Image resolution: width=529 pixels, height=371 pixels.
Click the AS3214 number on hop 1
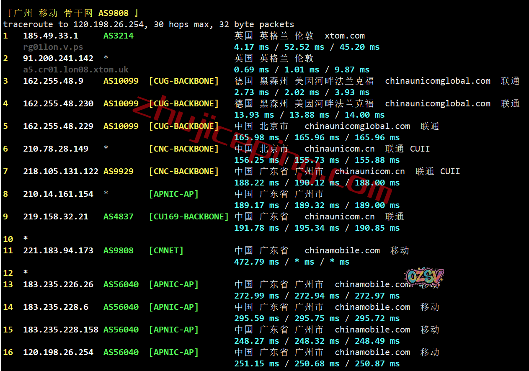tap(118, 36)
